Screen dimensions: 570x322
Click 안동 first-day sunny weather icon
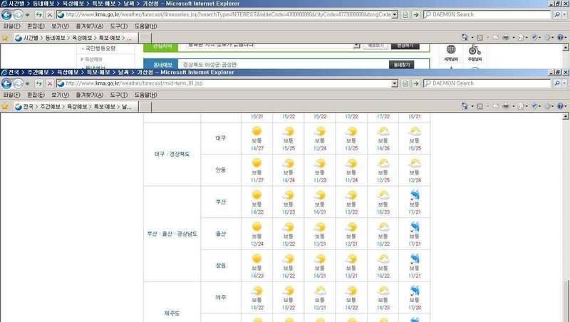coord(256,163)
